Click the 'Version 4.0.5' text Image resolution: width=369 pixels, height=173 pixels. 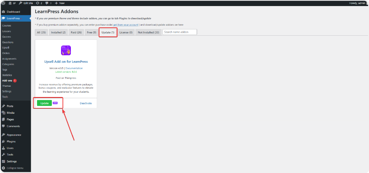click(x=56, y=68)
